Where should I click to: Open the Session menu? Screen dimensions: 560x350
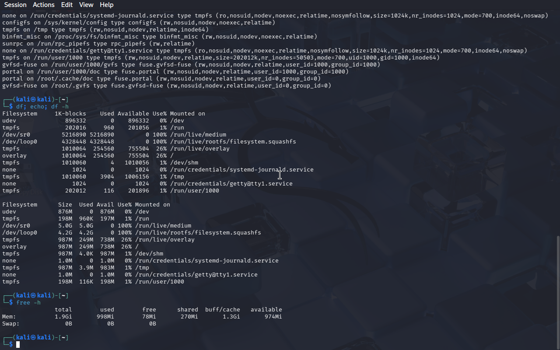click(x=15, y=5)
